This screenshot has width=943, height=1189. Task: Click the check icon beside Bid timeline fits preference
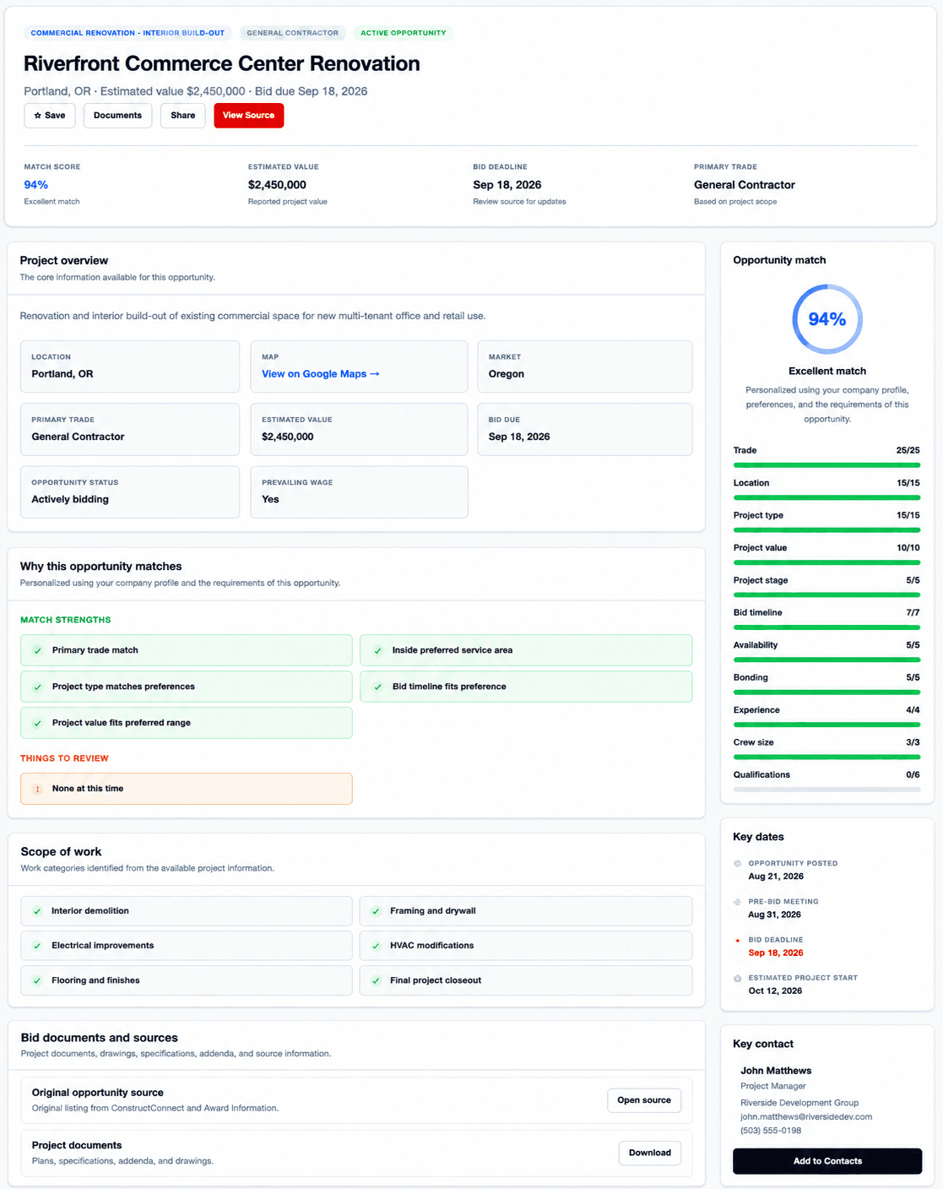click(377, 687)
